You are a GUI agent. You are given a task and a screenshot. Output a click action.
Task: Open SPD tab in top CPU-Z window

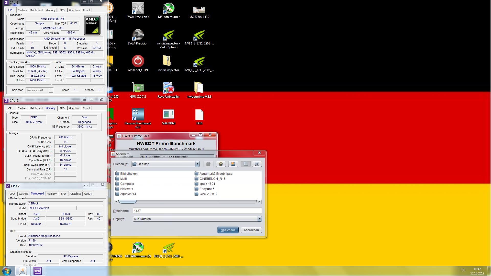(x=62, y=10)
